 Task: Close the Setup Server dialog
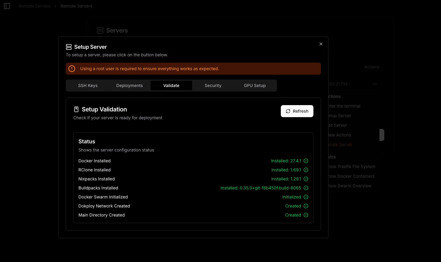321,44
